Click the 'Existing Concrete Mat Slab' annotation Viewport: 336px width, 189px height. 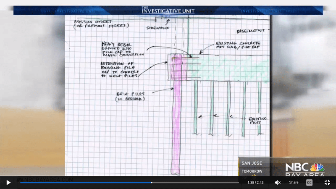(x=238, y=45)
